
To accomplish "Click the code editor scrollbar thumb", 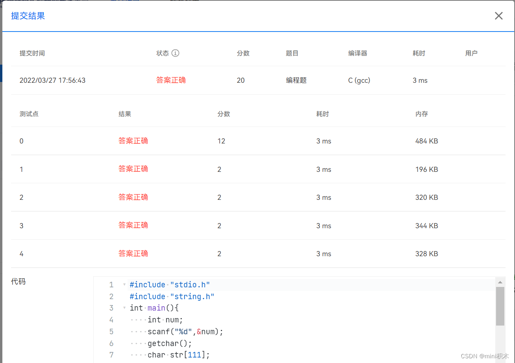I will click(500, 306).
